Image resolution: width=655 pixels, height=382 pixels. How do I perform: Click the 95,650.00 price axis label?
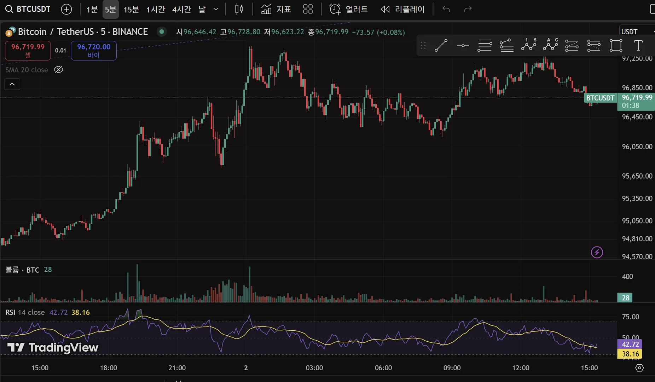click(637, 176)
